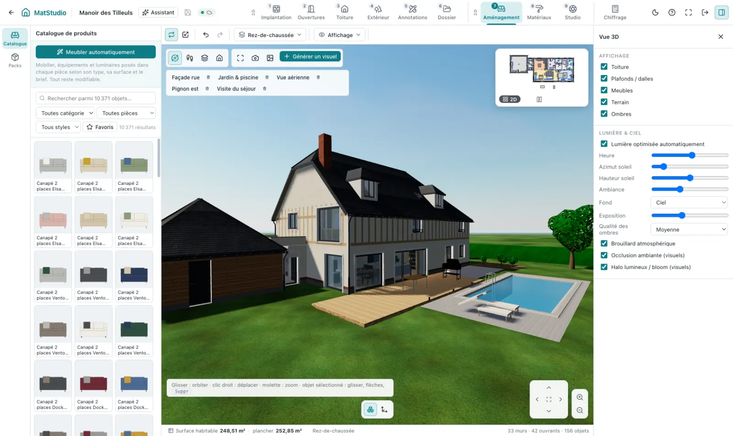Zoom in on the 3D view

(580, 397)
